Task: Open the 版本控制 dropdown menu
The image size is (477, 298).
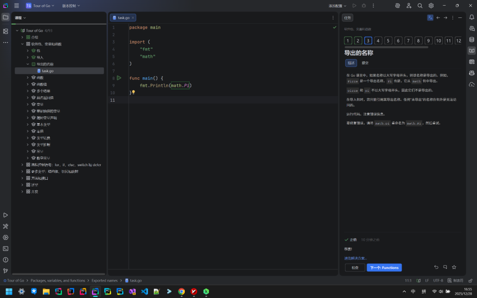Action: pos(71,6)
